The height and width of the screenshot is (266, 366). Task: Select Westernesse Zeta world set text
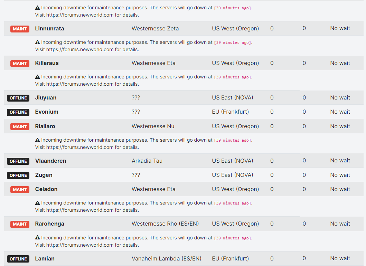coord(155,28)
